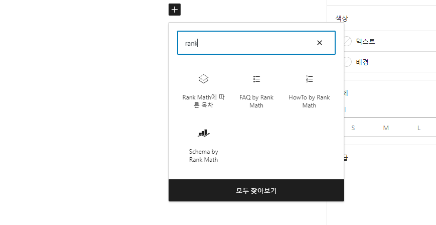Image resolution: width=436 pixels, height=225 pixels.
Task: Click the 모두 찾아보기 browse all button
Action: click(x=256, y=190)
